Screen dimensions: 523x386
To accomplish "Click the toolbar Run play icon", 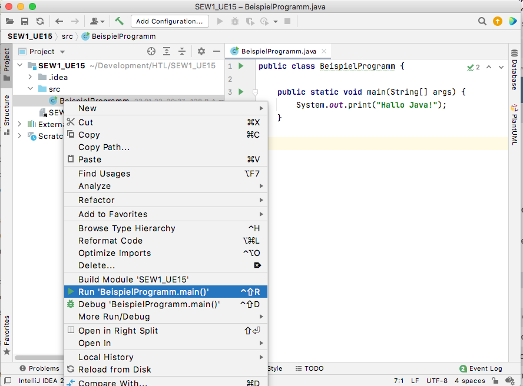I will (220, 21).
